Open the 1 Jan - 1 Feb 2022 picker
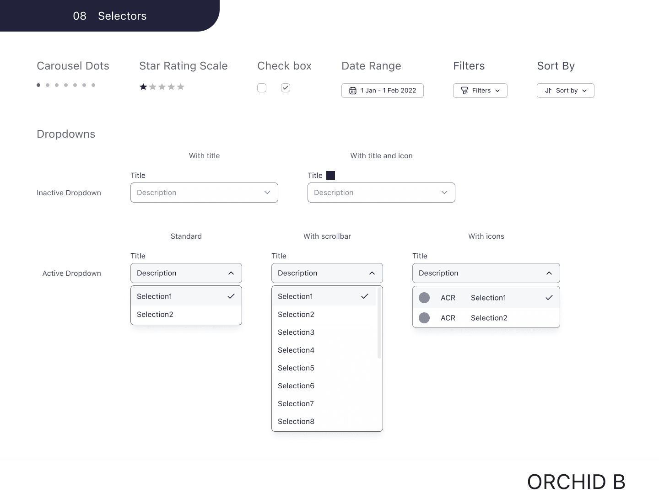 pos(383,91)
